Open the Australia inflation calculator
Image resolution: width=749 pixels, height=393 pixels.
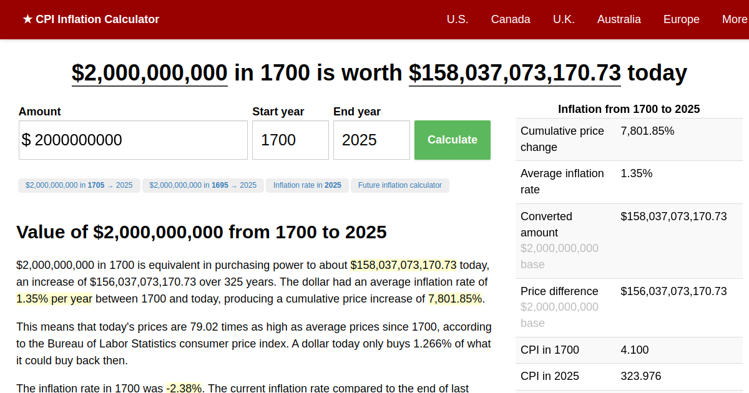click(x=619, y=19)
